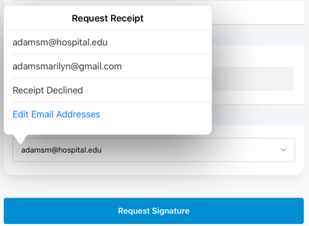This screenshot has height=226, width=309.
Task: Open the receipt email dropdown showing adamsm@hospital.edu
Action: (x=153, y=150)
